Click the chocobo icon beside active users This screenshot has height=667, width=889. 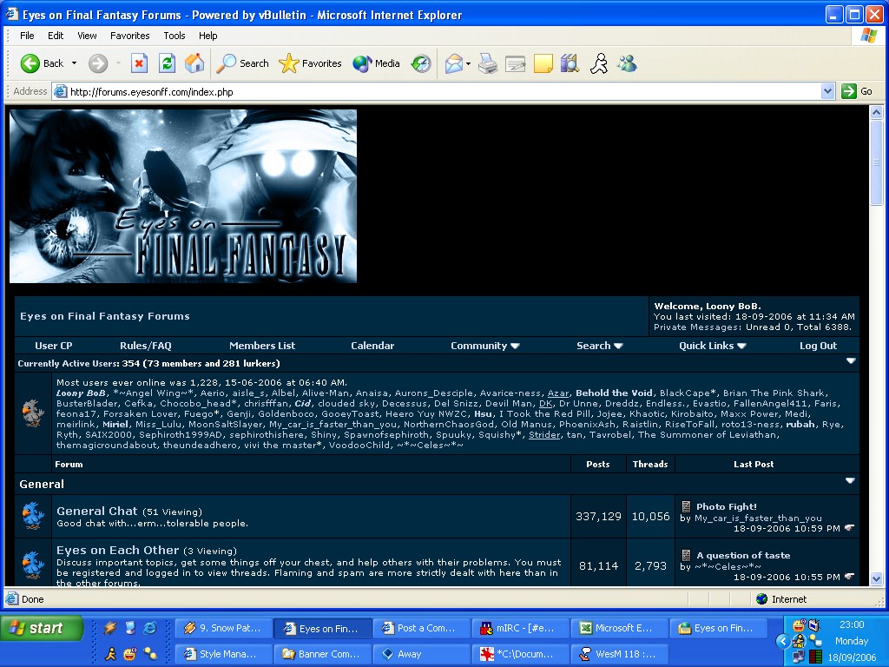[33, 413]
